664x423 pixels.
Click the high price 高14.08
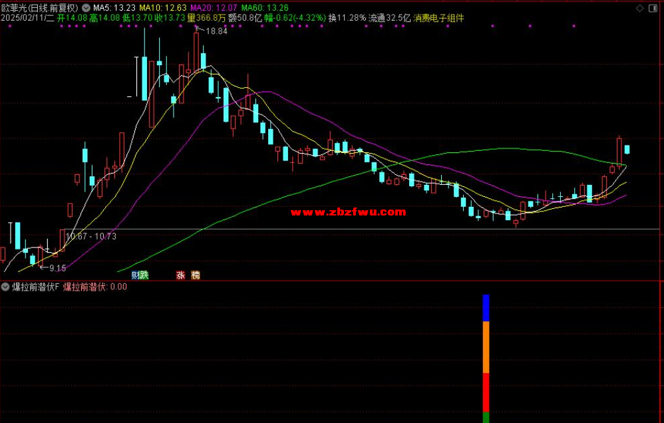pos(104,18)
